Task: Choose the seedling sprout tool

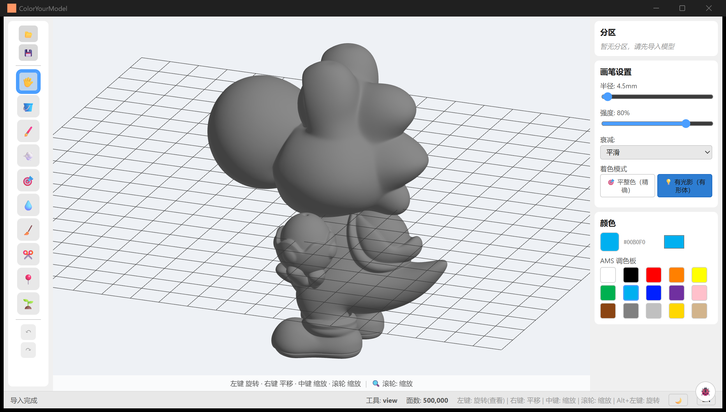Action: tap(28, 304)
